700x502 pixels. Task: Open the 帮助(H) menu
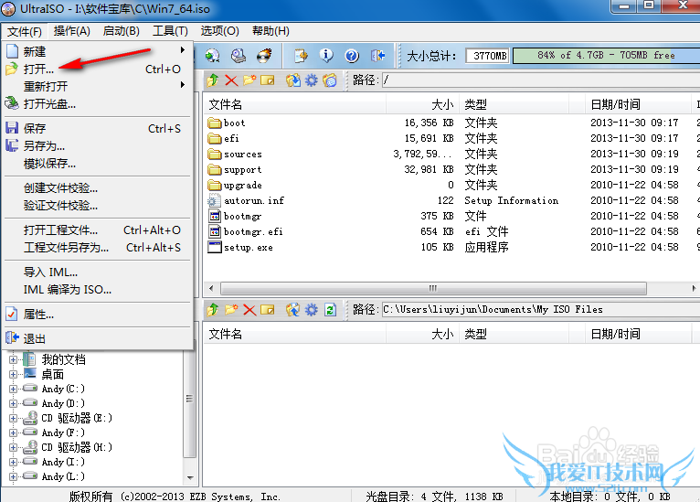(x=270, y=31)
